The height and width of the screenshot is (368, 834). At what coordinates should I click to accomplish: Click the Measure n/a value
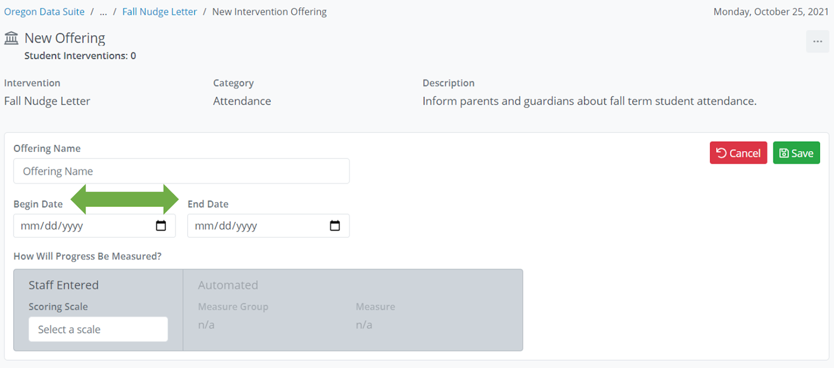click(364, 325)
